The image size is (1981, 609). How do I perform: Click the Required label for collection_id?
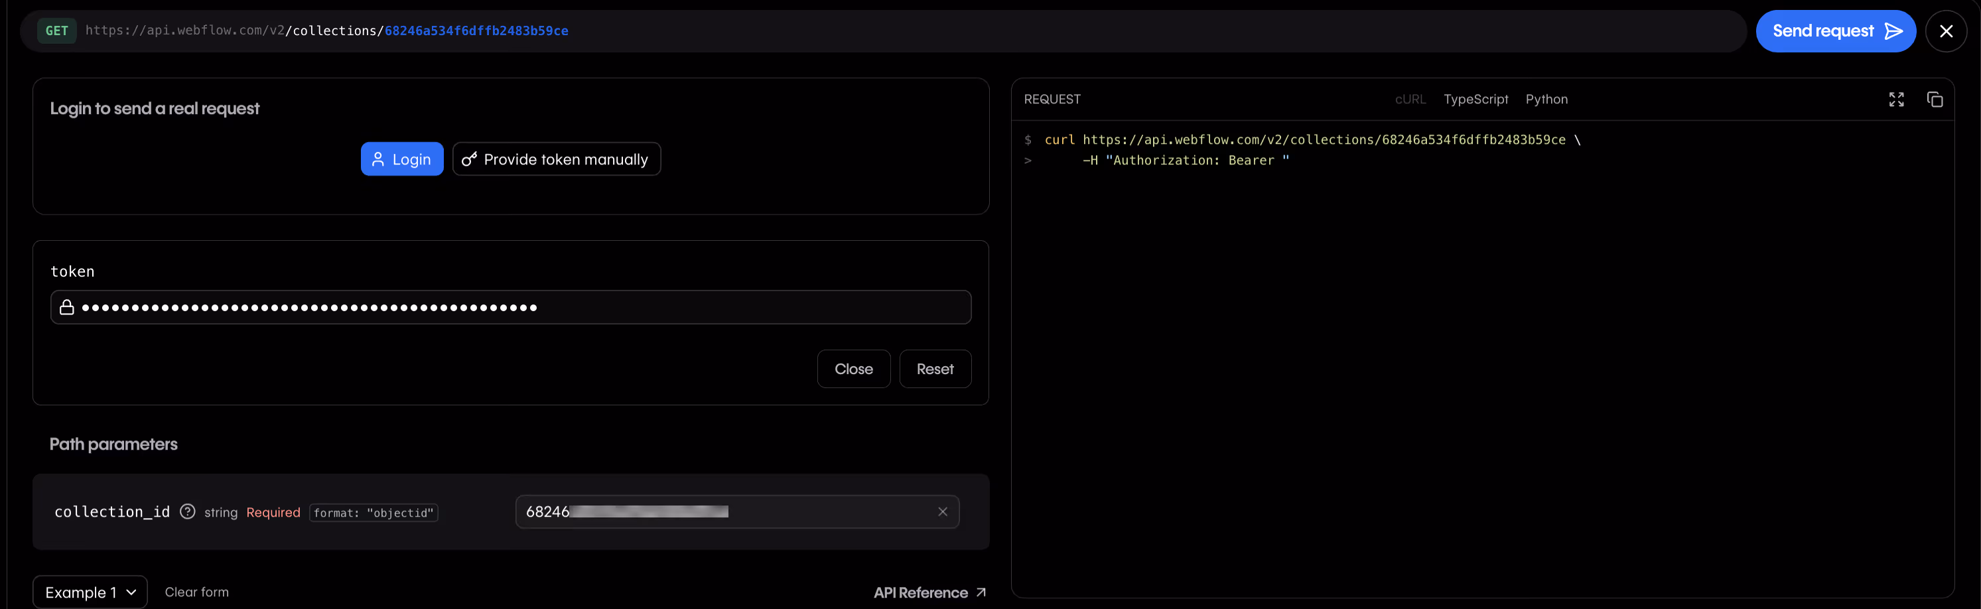pyautogui.click(x=273, y=513)
